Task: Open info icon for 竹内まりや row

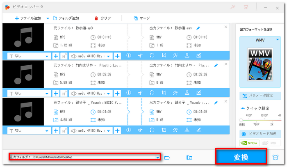Action: (128, 93)
